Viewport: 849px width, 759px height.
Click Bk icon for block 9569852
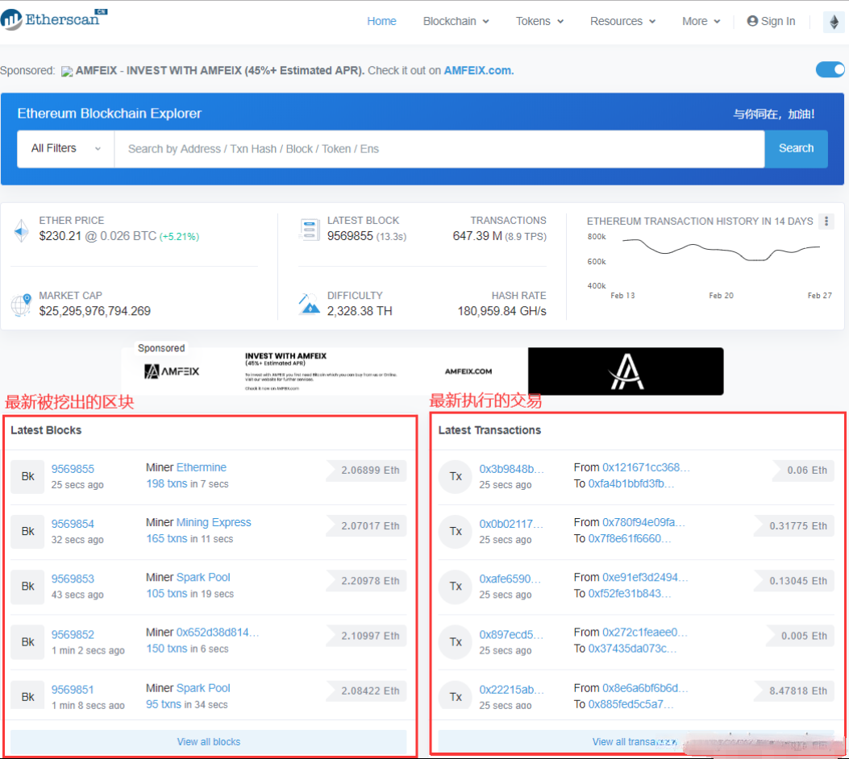click(27, 642)
